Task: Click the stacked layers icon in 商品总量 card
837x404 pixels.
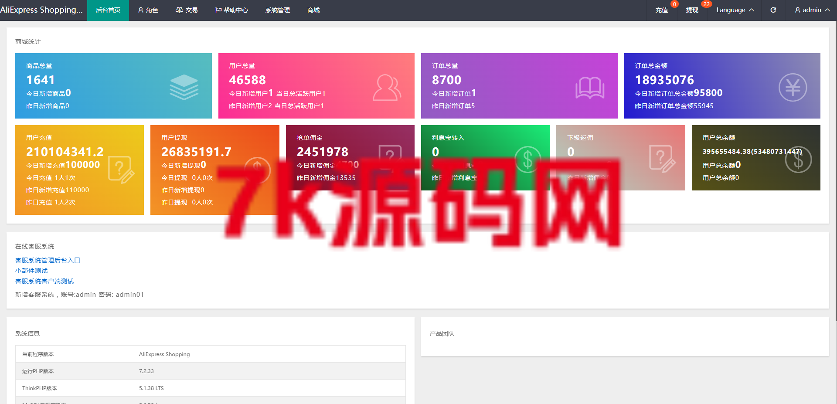Action: 184,87
